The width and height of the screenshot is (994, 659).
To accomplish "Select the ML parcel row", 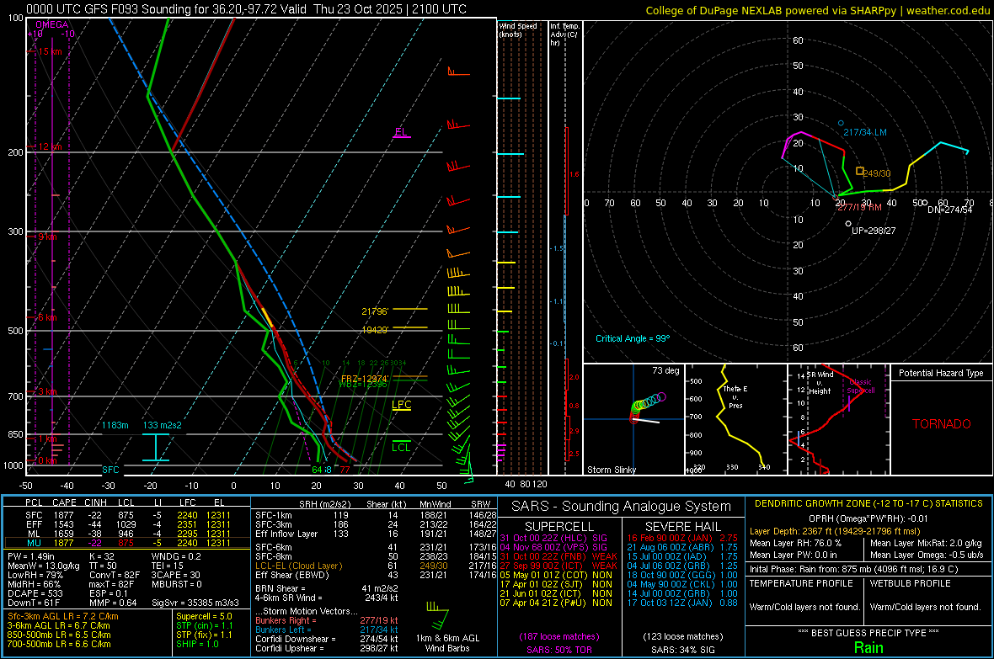I will [x=127, y=534].
